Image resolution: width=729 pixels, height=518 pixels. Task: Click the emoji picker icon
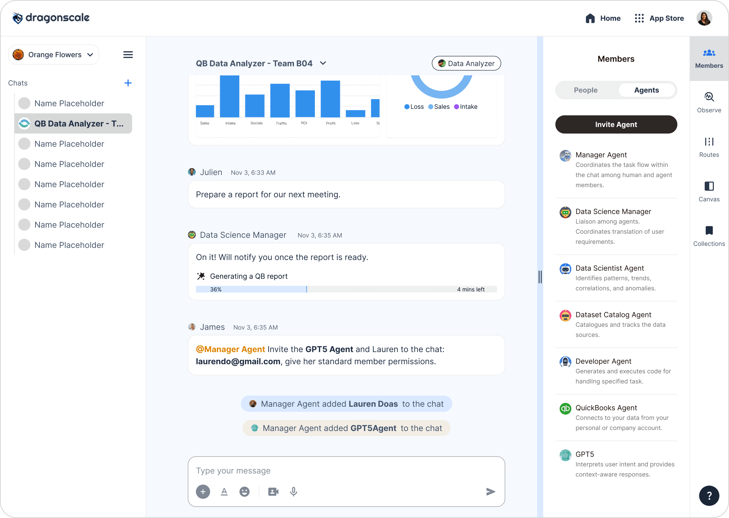pyautogui.click(x=244, y=492)
